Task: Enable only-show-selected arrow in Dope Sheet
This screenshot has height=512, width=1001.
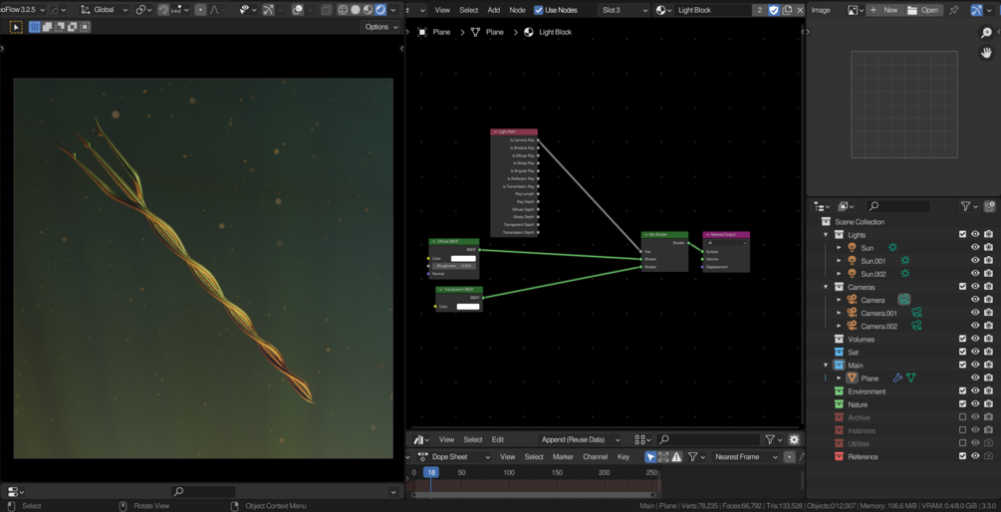Action: click(650, 456)
